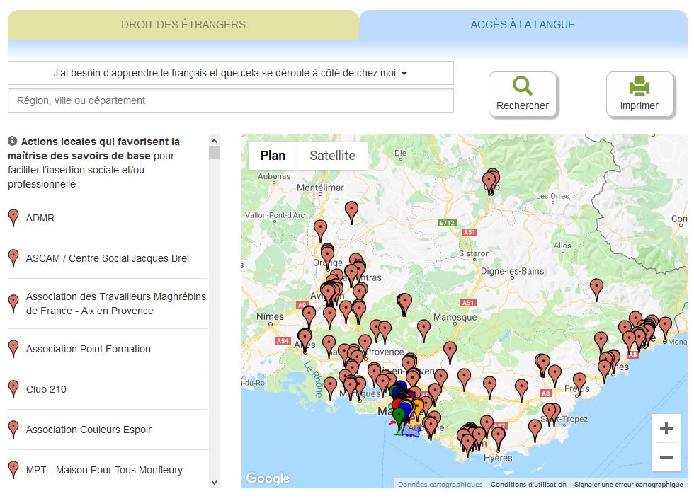Click the Google logo on the map
This screenshot has width=694, height=501.
click(x=268, y=478)
